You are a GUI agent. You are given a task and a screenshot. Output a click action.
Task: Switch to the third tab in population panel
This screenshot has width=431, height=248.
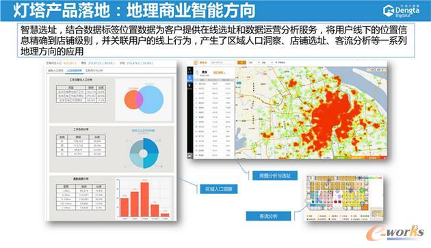click(94, 70)
